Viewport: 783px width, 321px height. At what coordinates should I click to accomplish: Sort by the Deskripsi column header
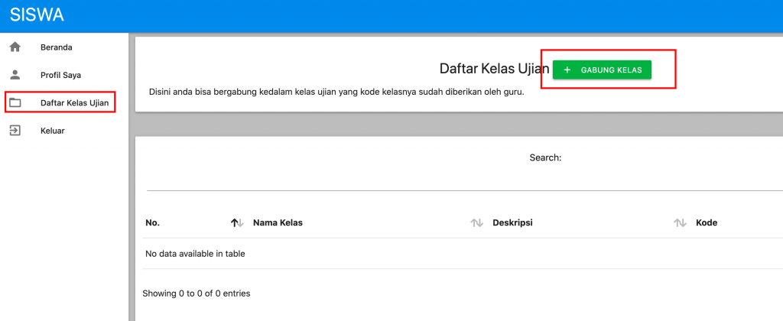[x=512, y=223]
